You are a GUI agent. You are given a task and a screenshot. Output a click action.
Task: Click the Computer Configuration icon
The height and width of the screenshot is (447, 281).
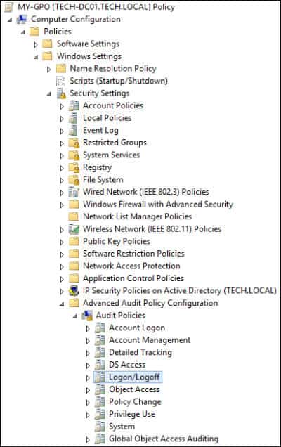[22, 20]
